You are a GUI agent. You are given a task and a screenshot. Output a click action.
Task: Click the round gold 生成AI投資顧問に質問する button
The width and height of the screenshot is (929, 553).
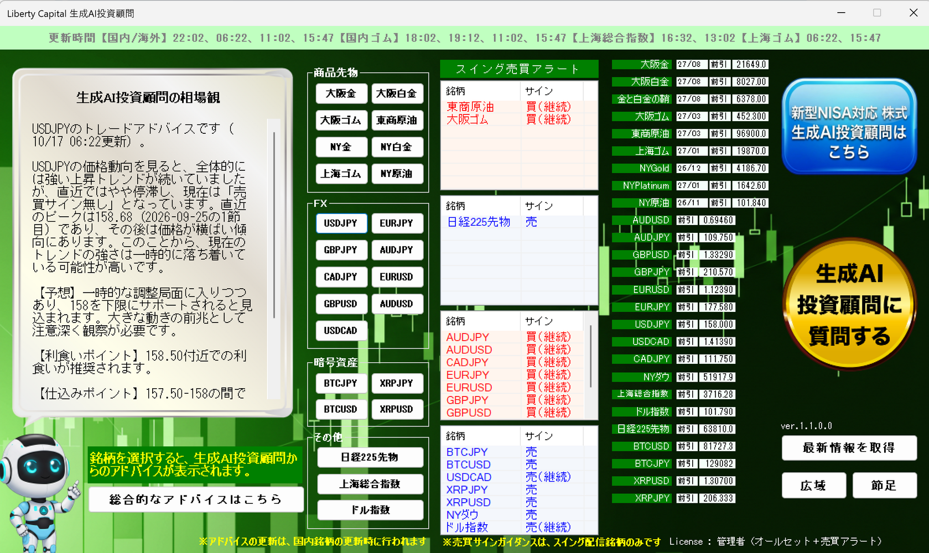[849, 305]
